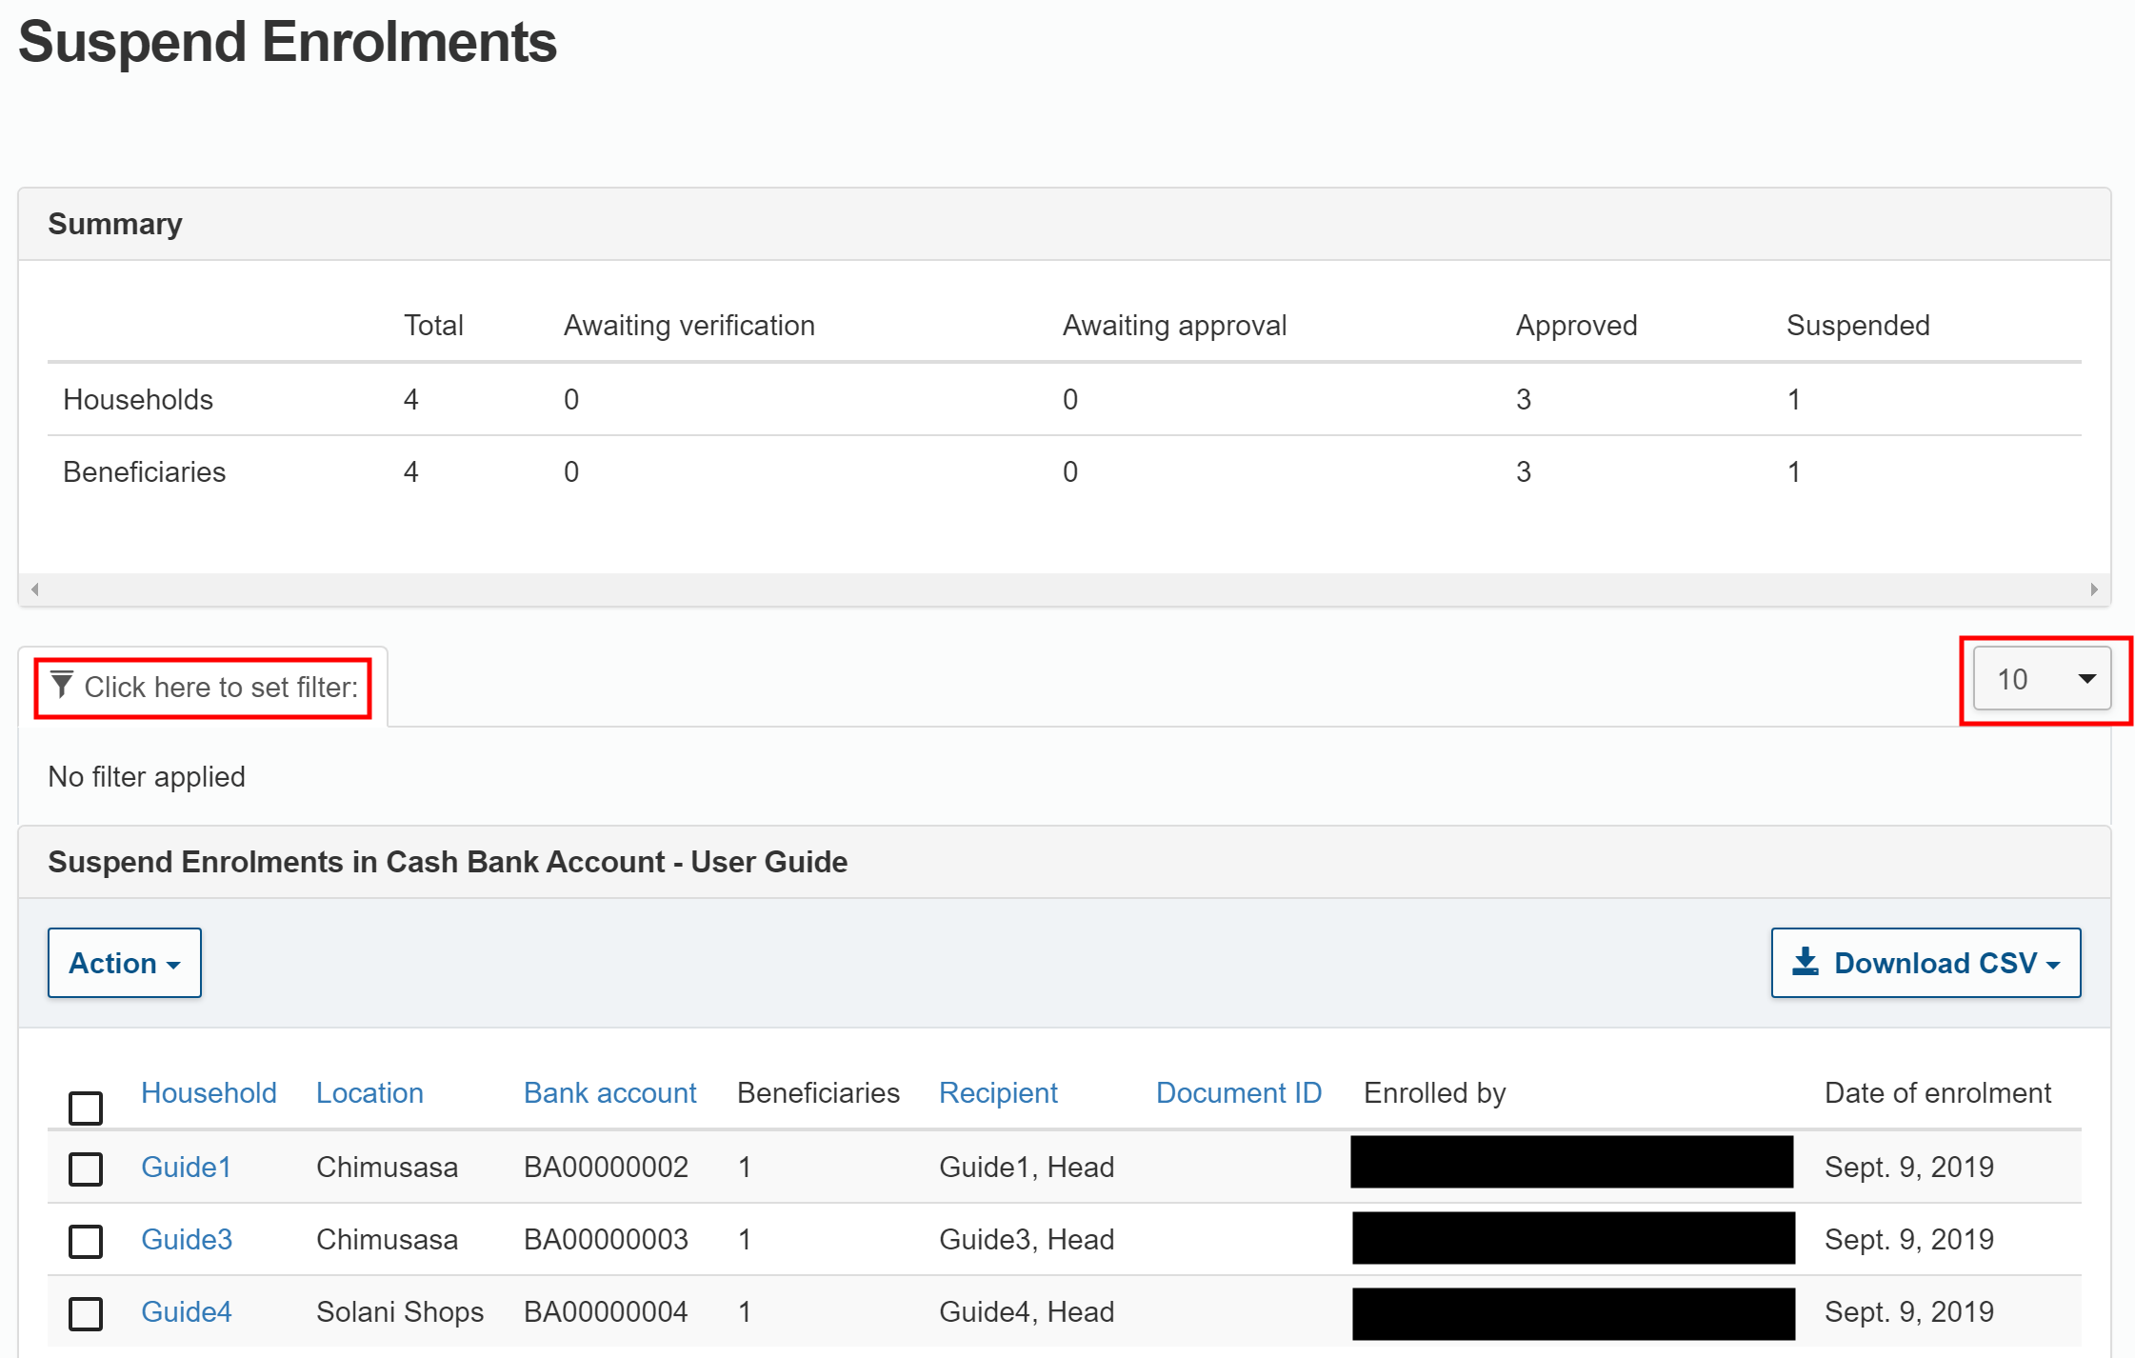
Task: Sort by the Bank account column header
Action: (609, 1092)
